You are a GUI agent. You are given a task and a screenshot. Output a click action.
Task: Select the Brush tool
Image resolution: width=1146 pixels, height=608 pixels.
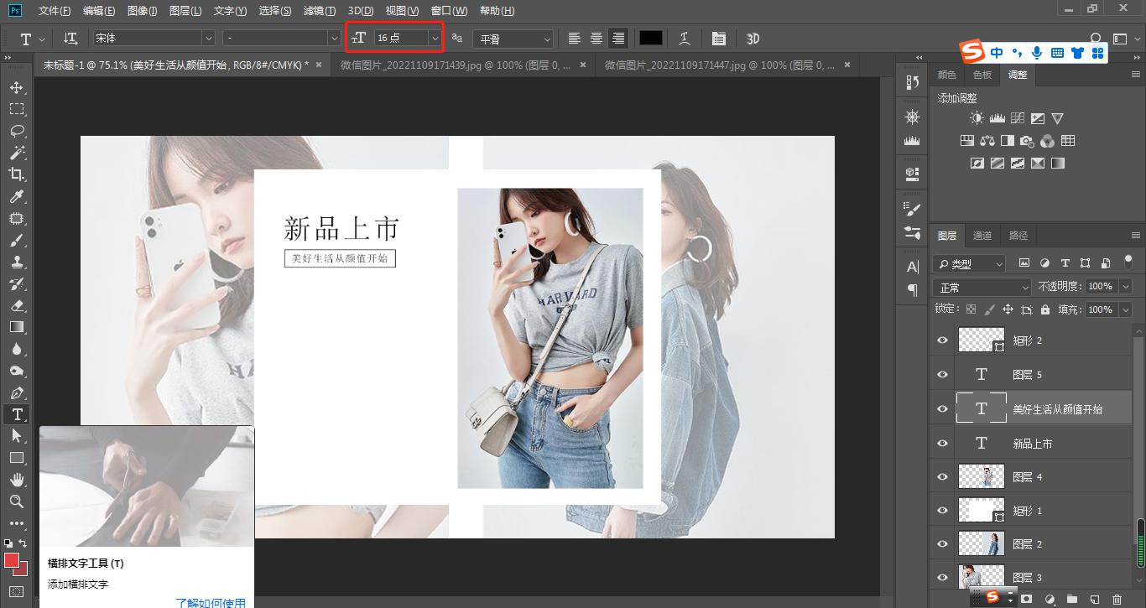(x=18, y=240)
